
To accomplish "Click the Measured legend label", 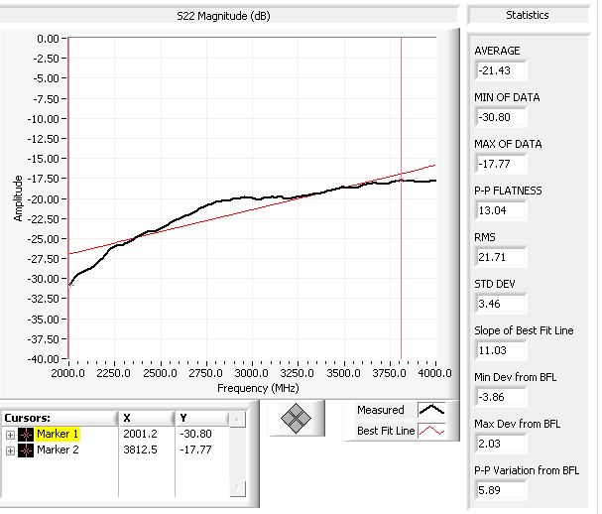I will pos(381,410).
